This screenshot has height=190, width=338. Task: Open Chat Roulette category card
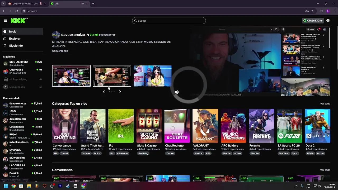pos(177,126)
